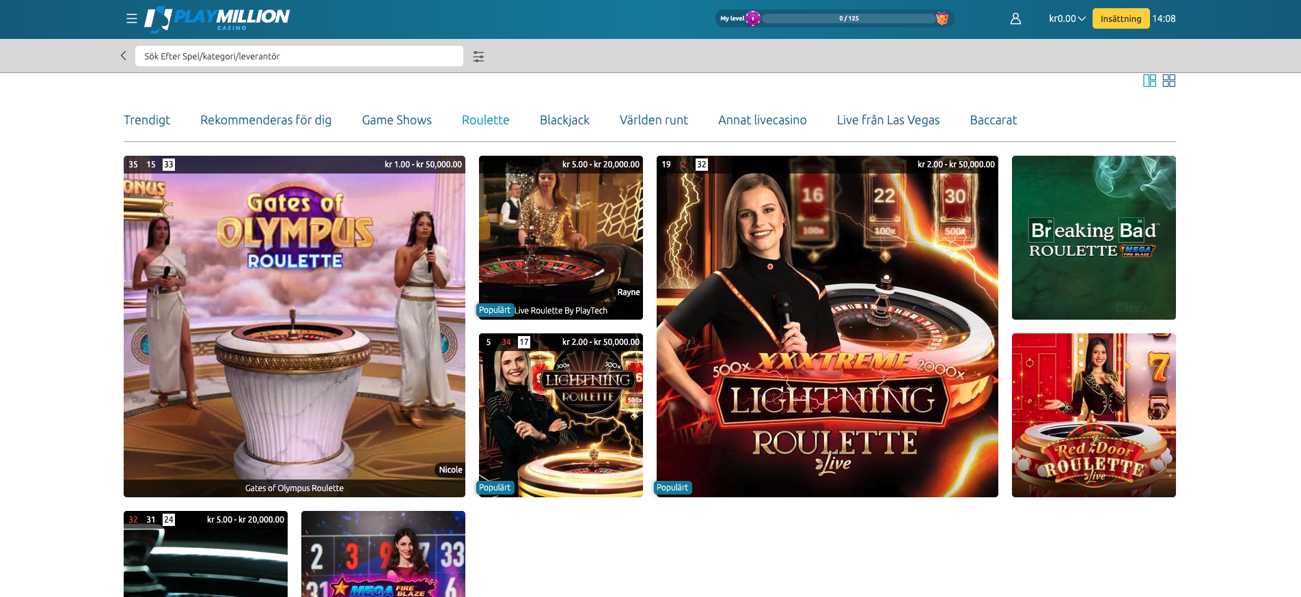Click the kr 1.00 - kr 50,000.00 limit text
The width and height of the screenshot is (1301, 597).
[x=423, y=165]
